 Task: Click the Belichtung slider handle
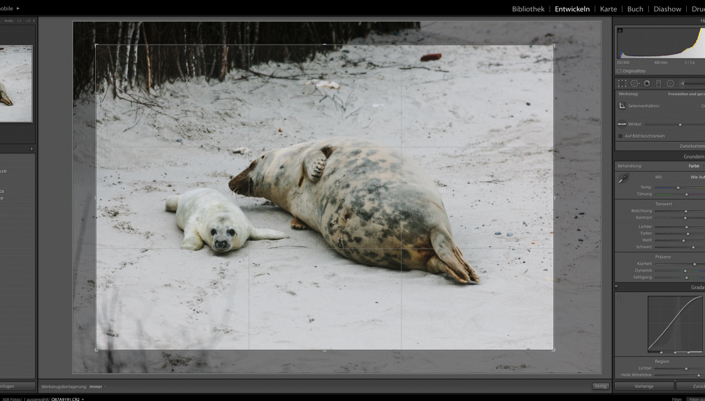pyautogui.click(x=686, y=212)
